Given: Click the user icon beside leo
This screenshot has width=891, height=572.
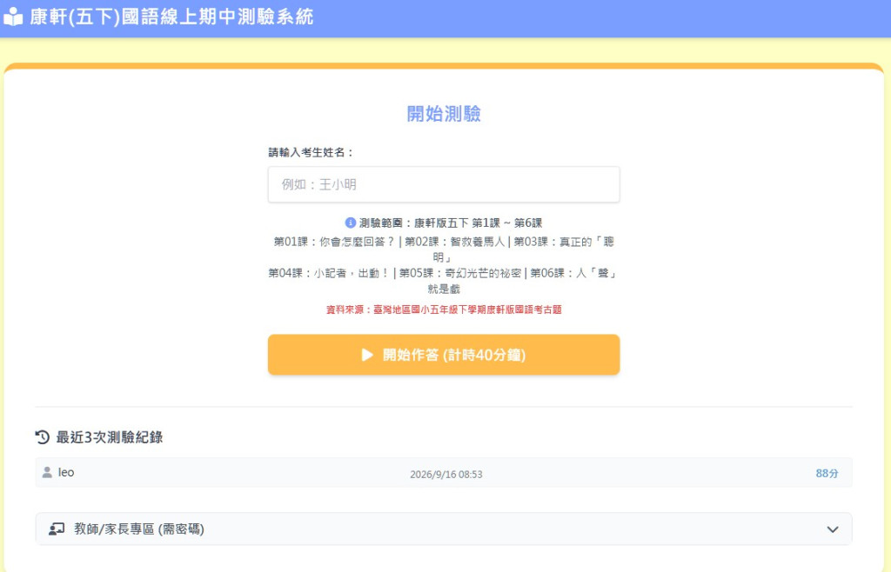Looking at the screenshot, I should (47, 472).
